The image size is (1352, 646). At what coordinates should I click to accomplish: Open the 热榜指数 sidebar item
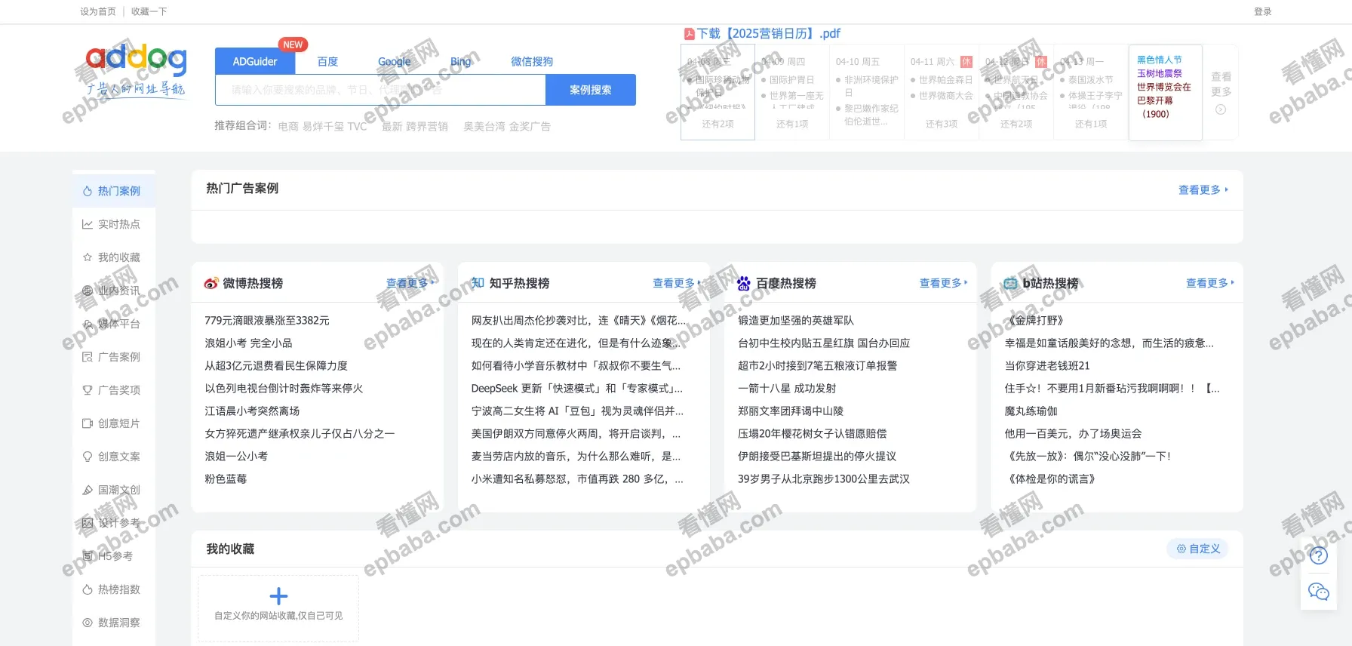click(x=114, y=589)
